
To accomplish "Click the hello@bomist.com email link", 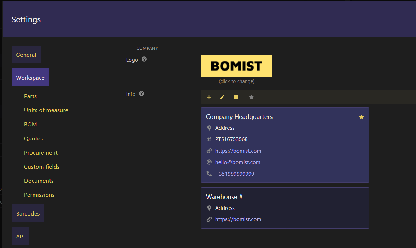I will [x=238, y=162].
